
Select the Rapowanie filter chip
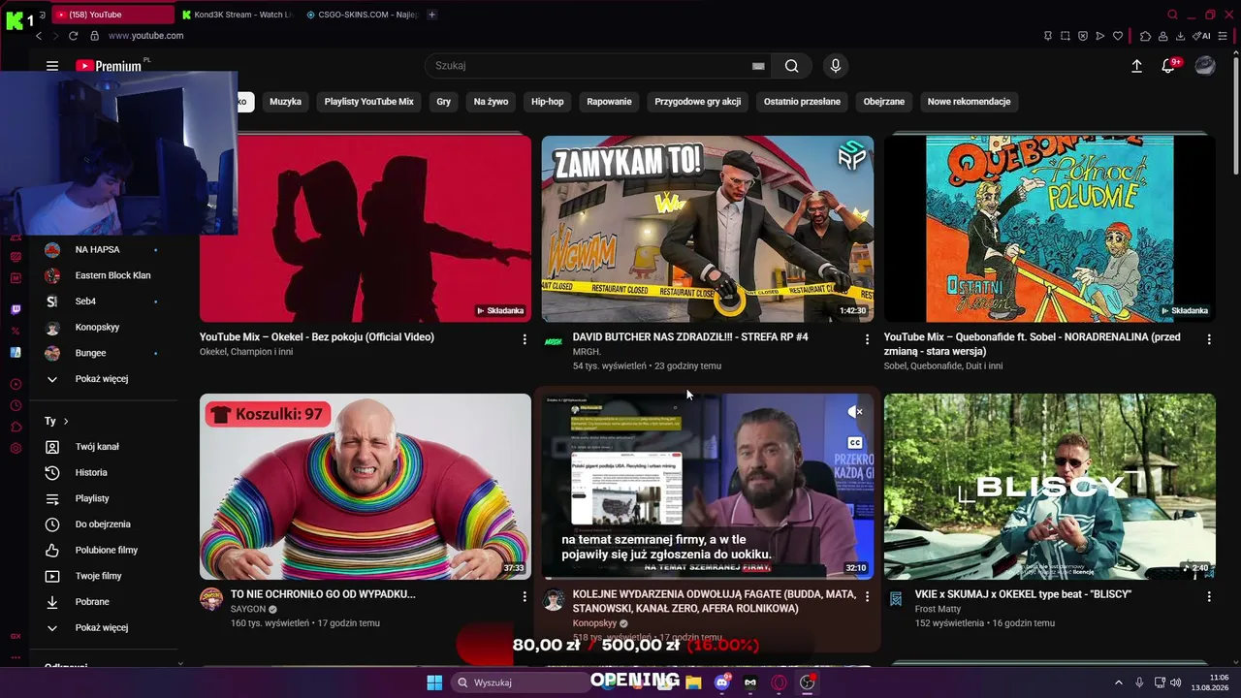click(x=609, y=102)
